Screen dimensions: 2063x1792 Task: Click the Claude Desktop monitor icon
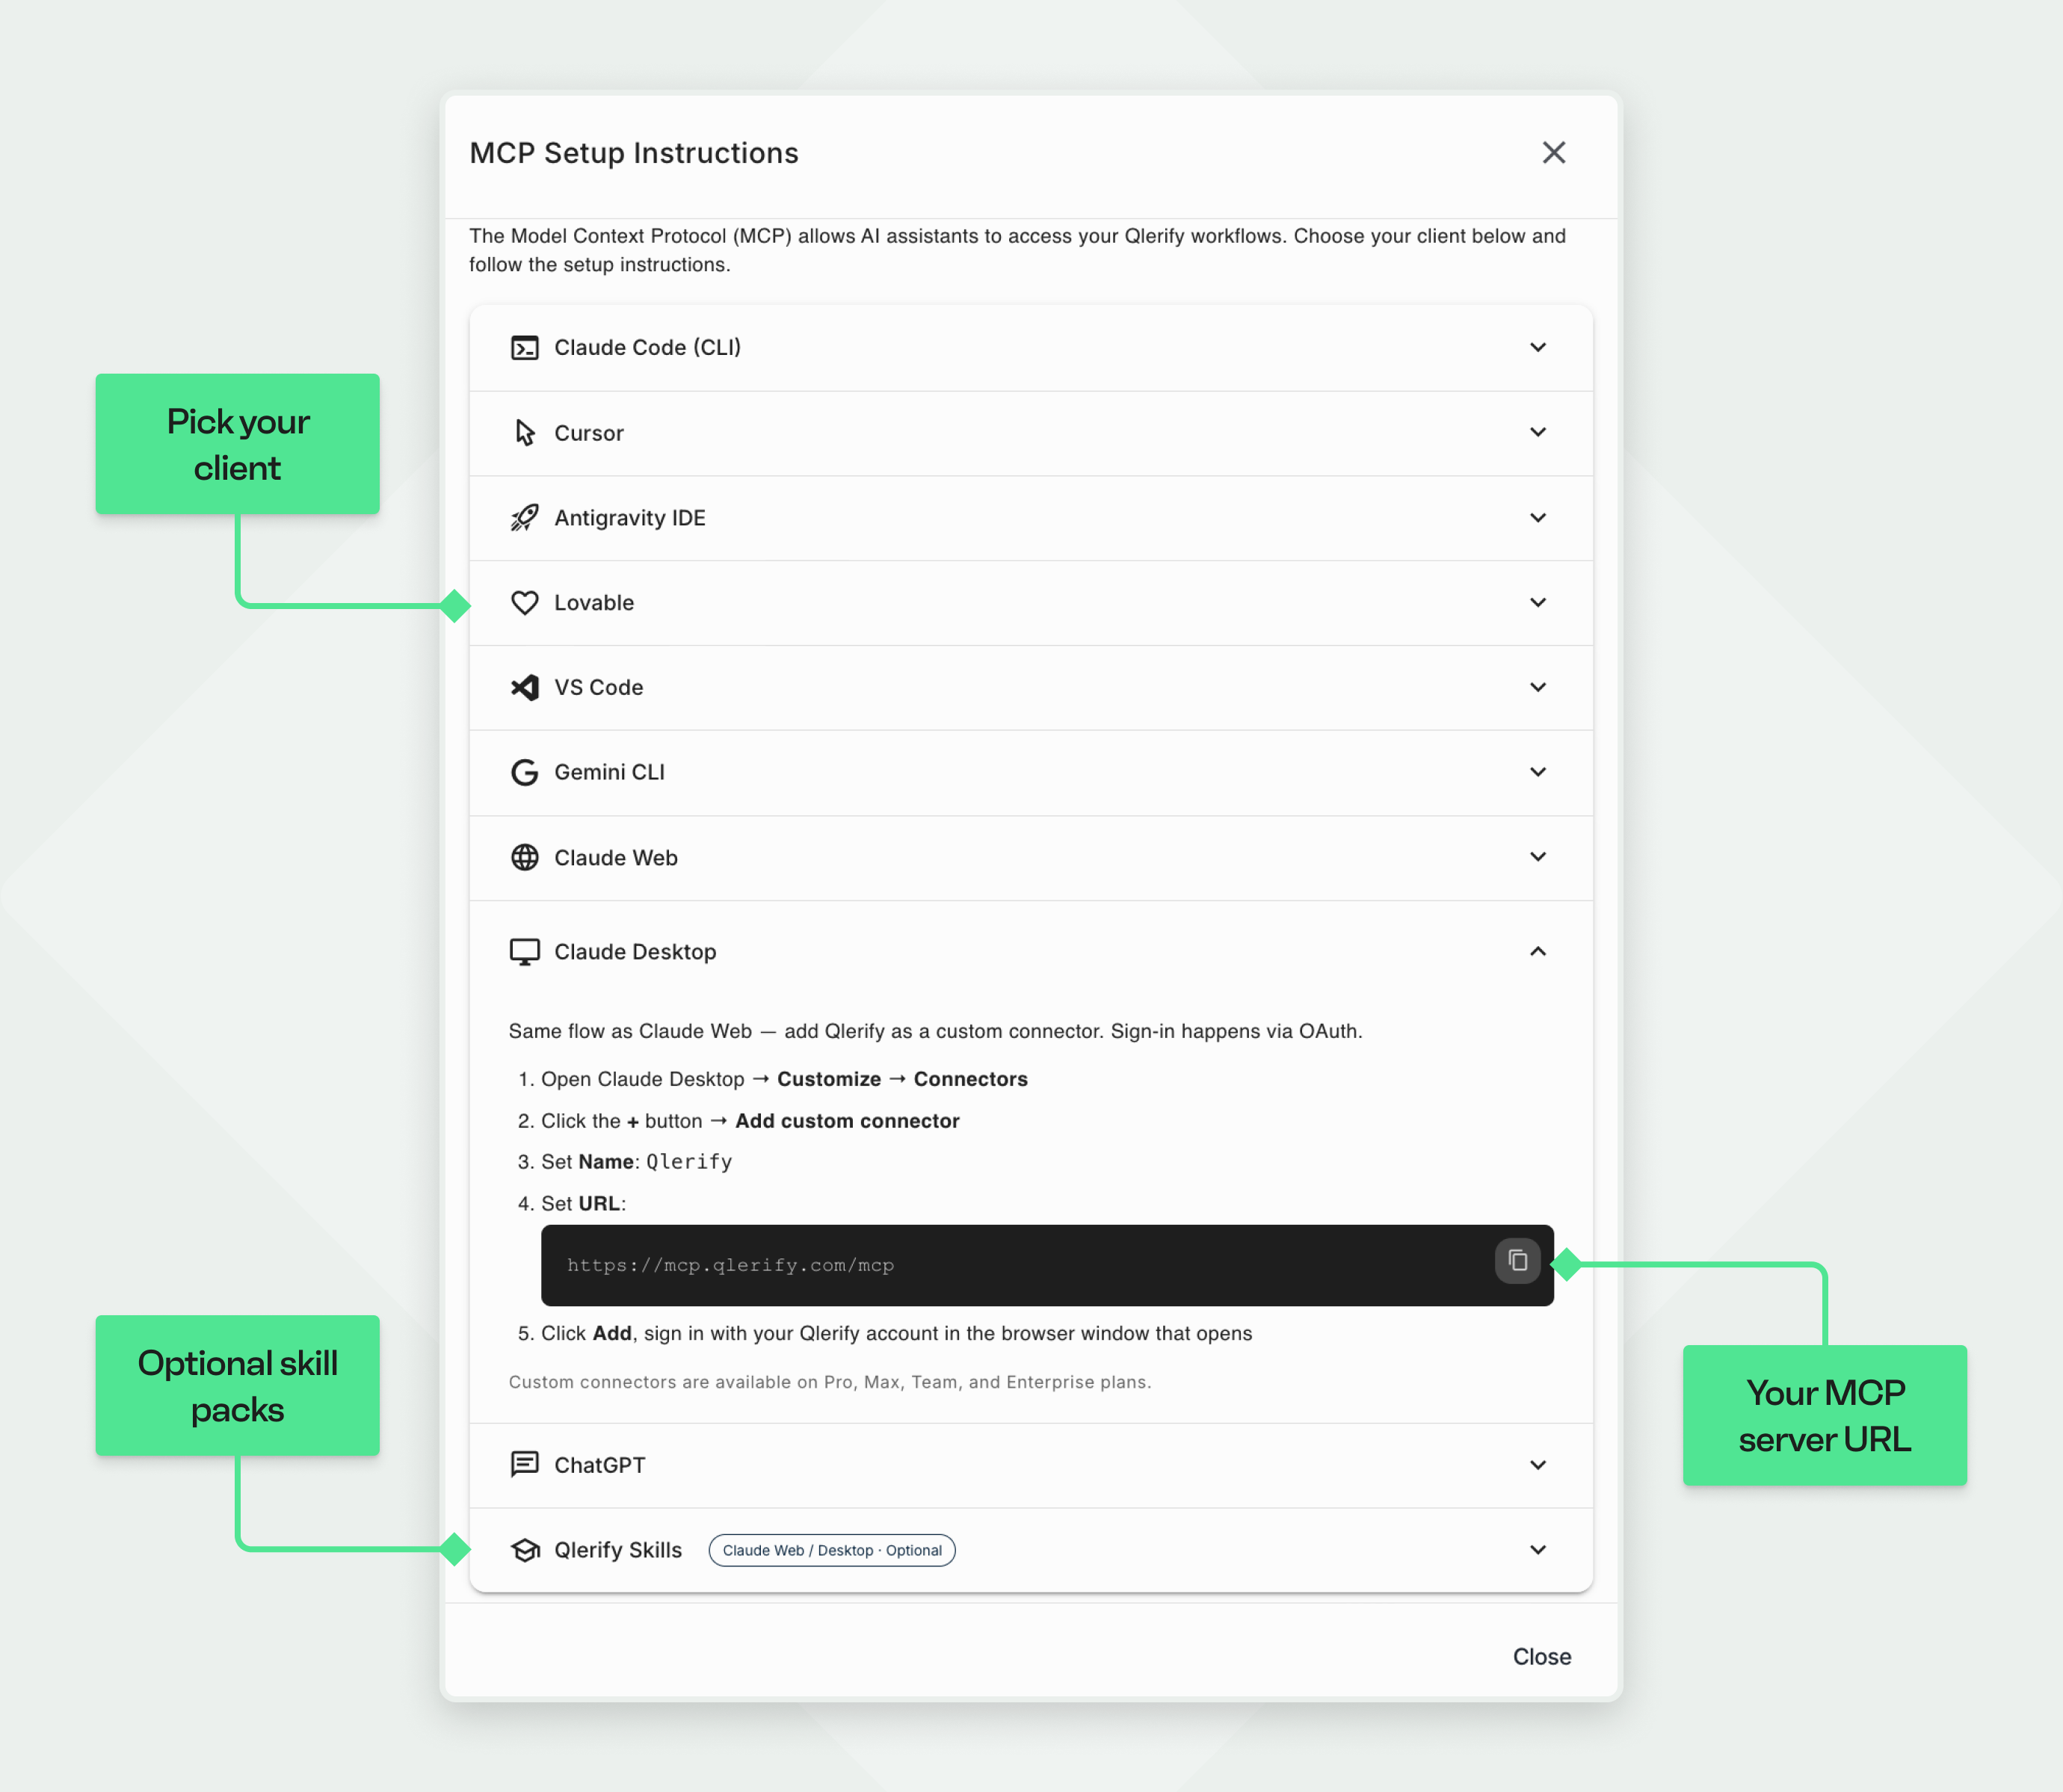[524, 951]
